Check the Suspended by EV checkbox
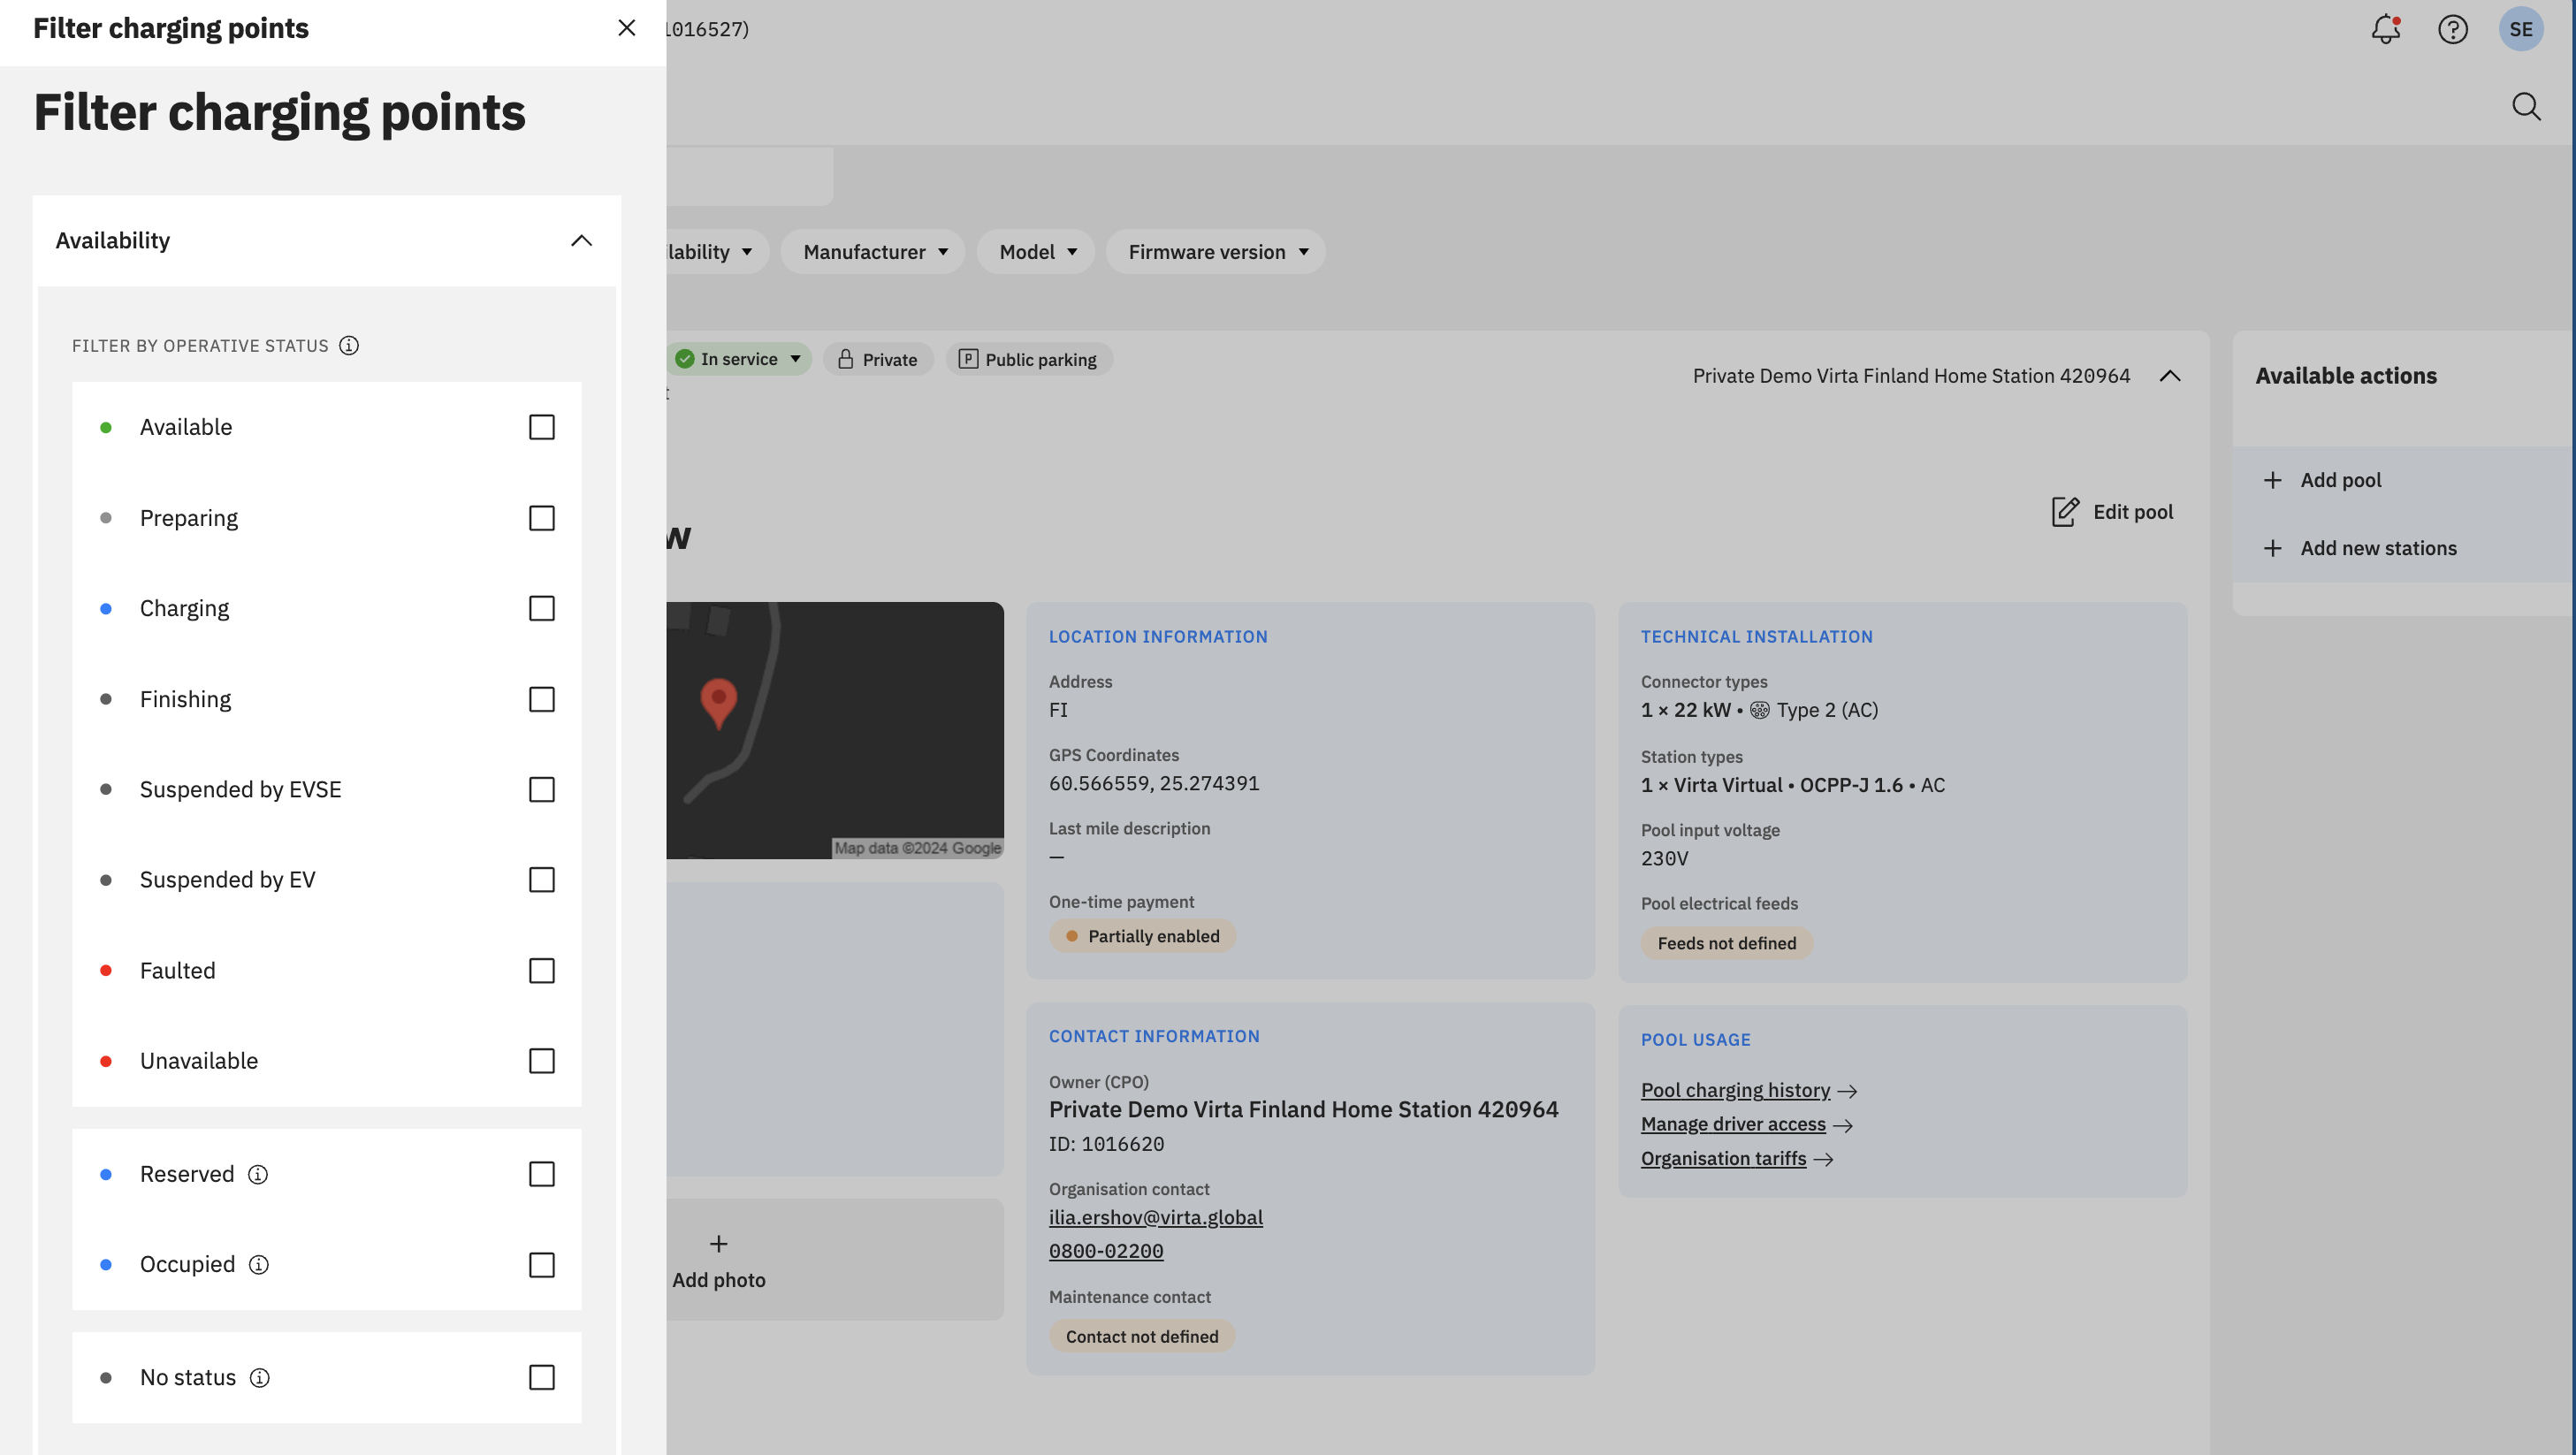Screen dimensions: 2576x1455 point(541,880)
